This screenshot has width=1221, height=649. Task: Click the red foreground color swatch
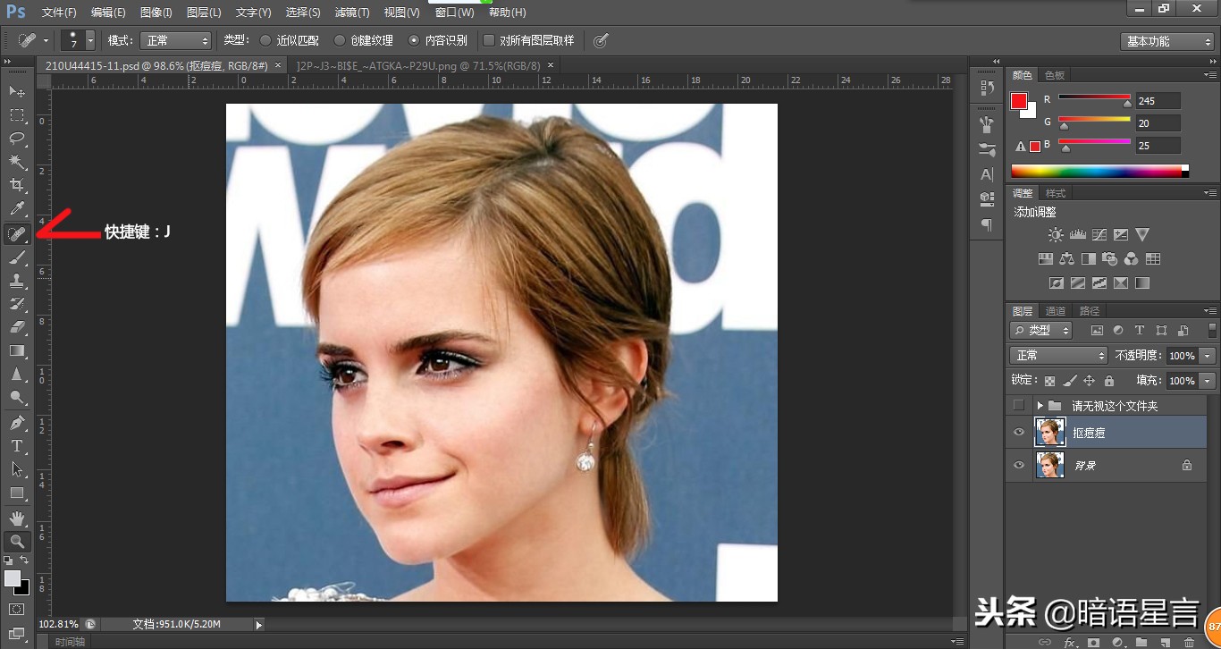(1019, 101)
